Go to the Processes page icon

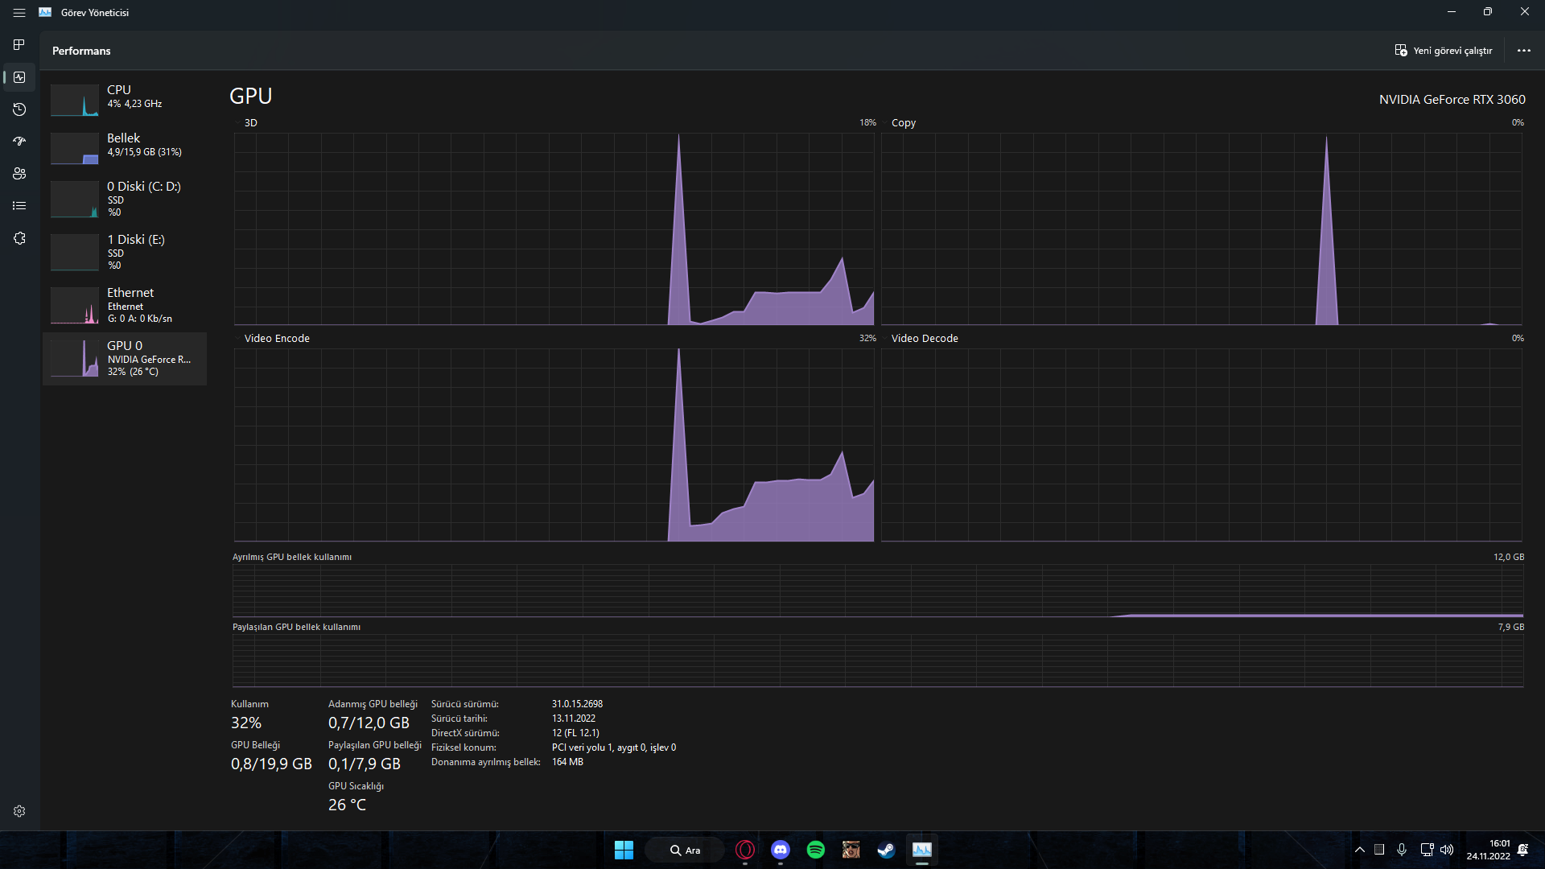pyautogui.click(x=19, y=44)
